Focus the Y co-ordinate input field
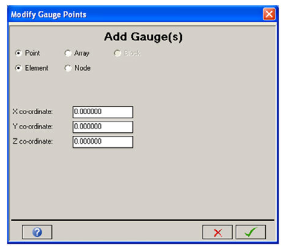Viewport: 290px width, 250px height. (x=103, y=127)
